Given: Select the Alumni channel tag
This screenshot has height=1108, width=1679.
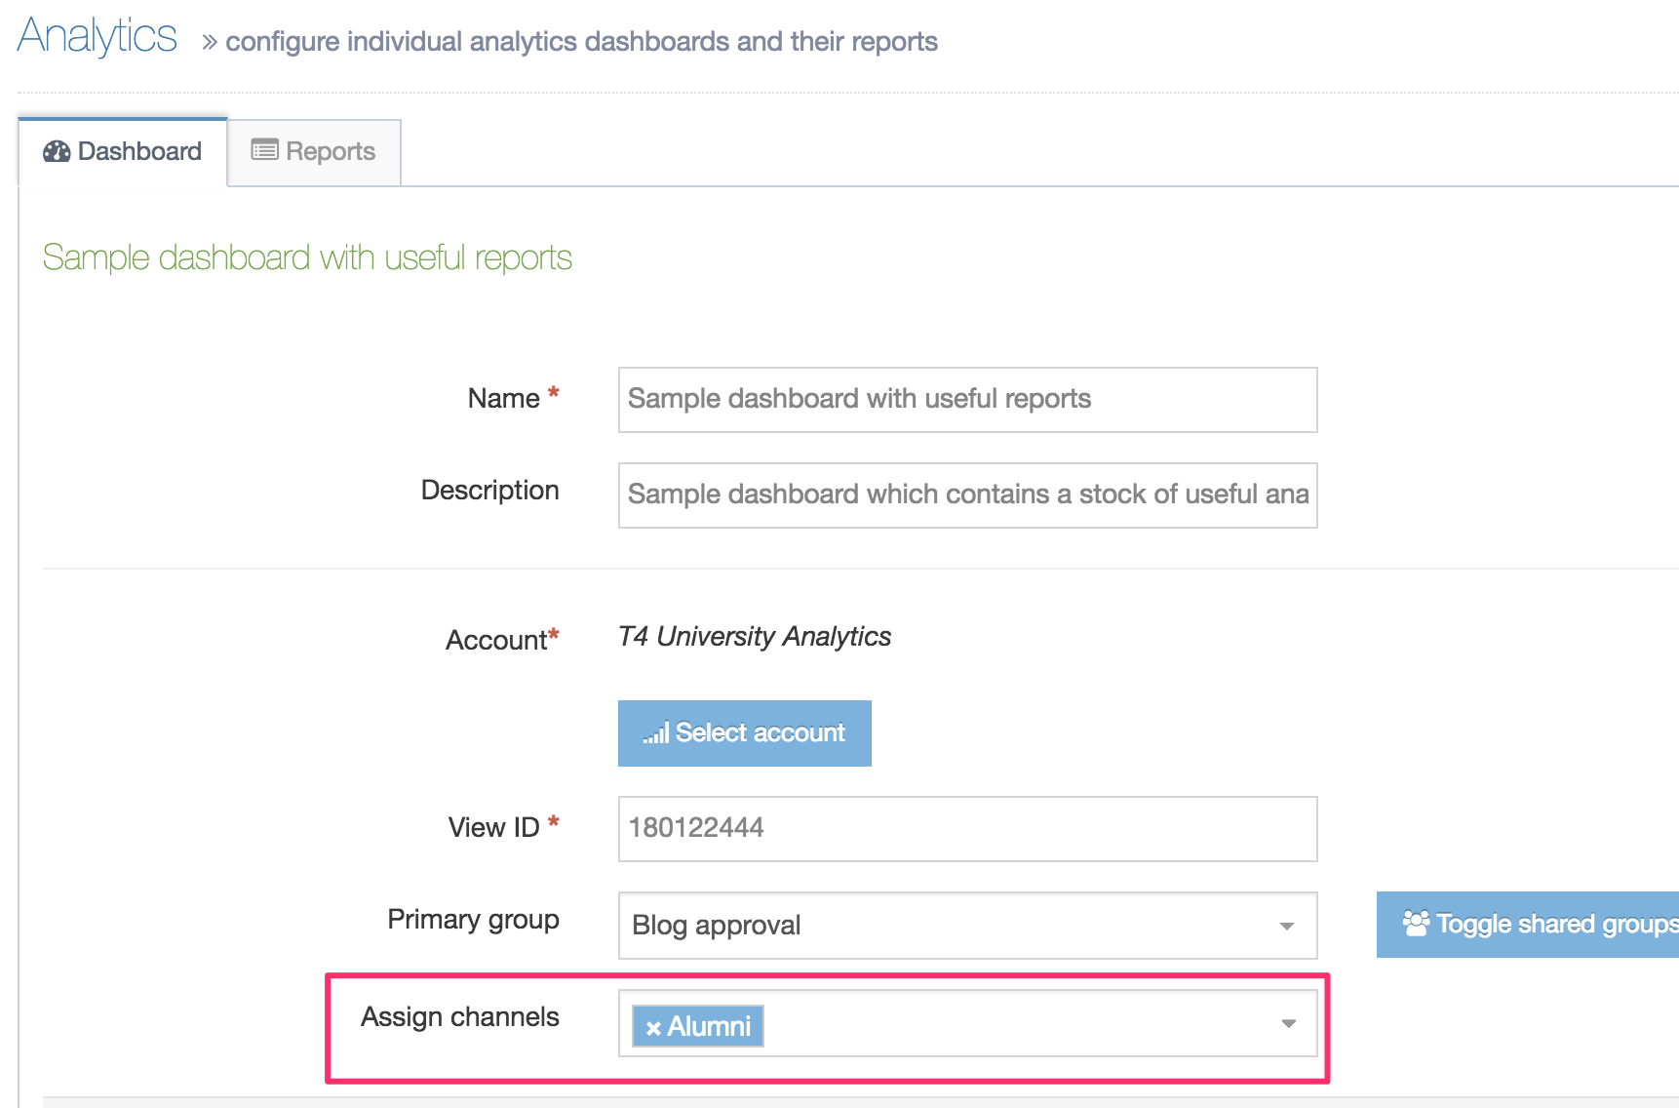Looking at the screenshot, I should click(709, 1027).
